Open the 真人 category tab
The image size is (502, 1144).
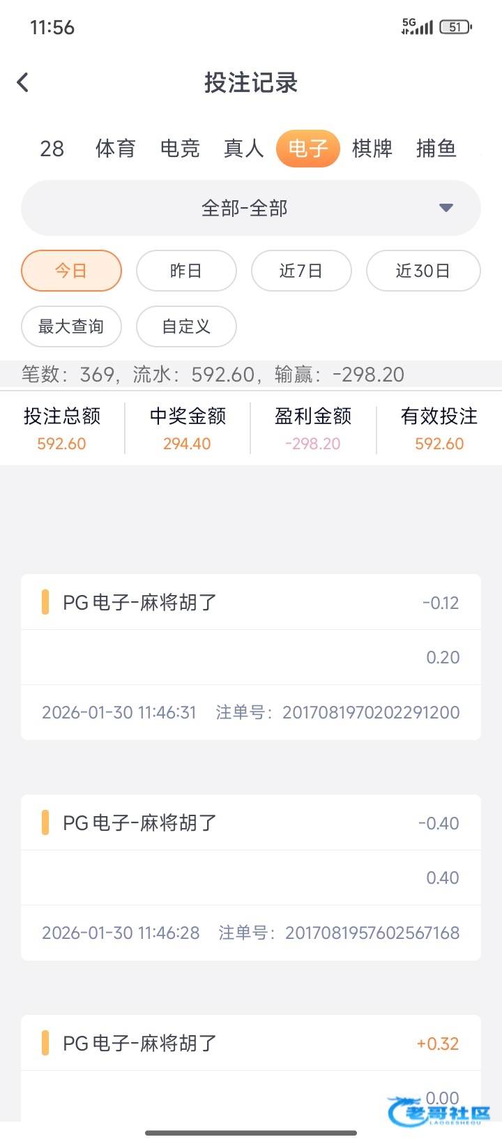243,149
